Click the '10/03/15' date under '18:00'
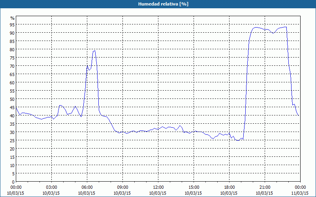316x197 pixels. tap(229, 193)
